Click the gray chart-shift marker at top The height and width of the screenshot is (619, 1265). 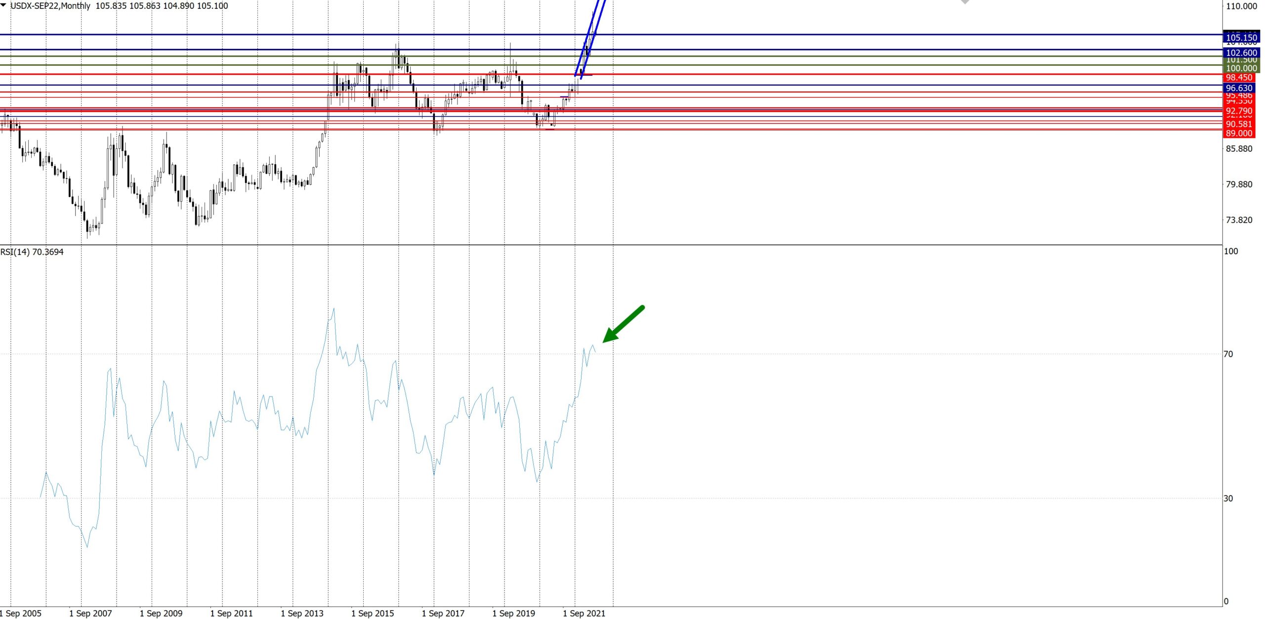click(x=965, y=2)
